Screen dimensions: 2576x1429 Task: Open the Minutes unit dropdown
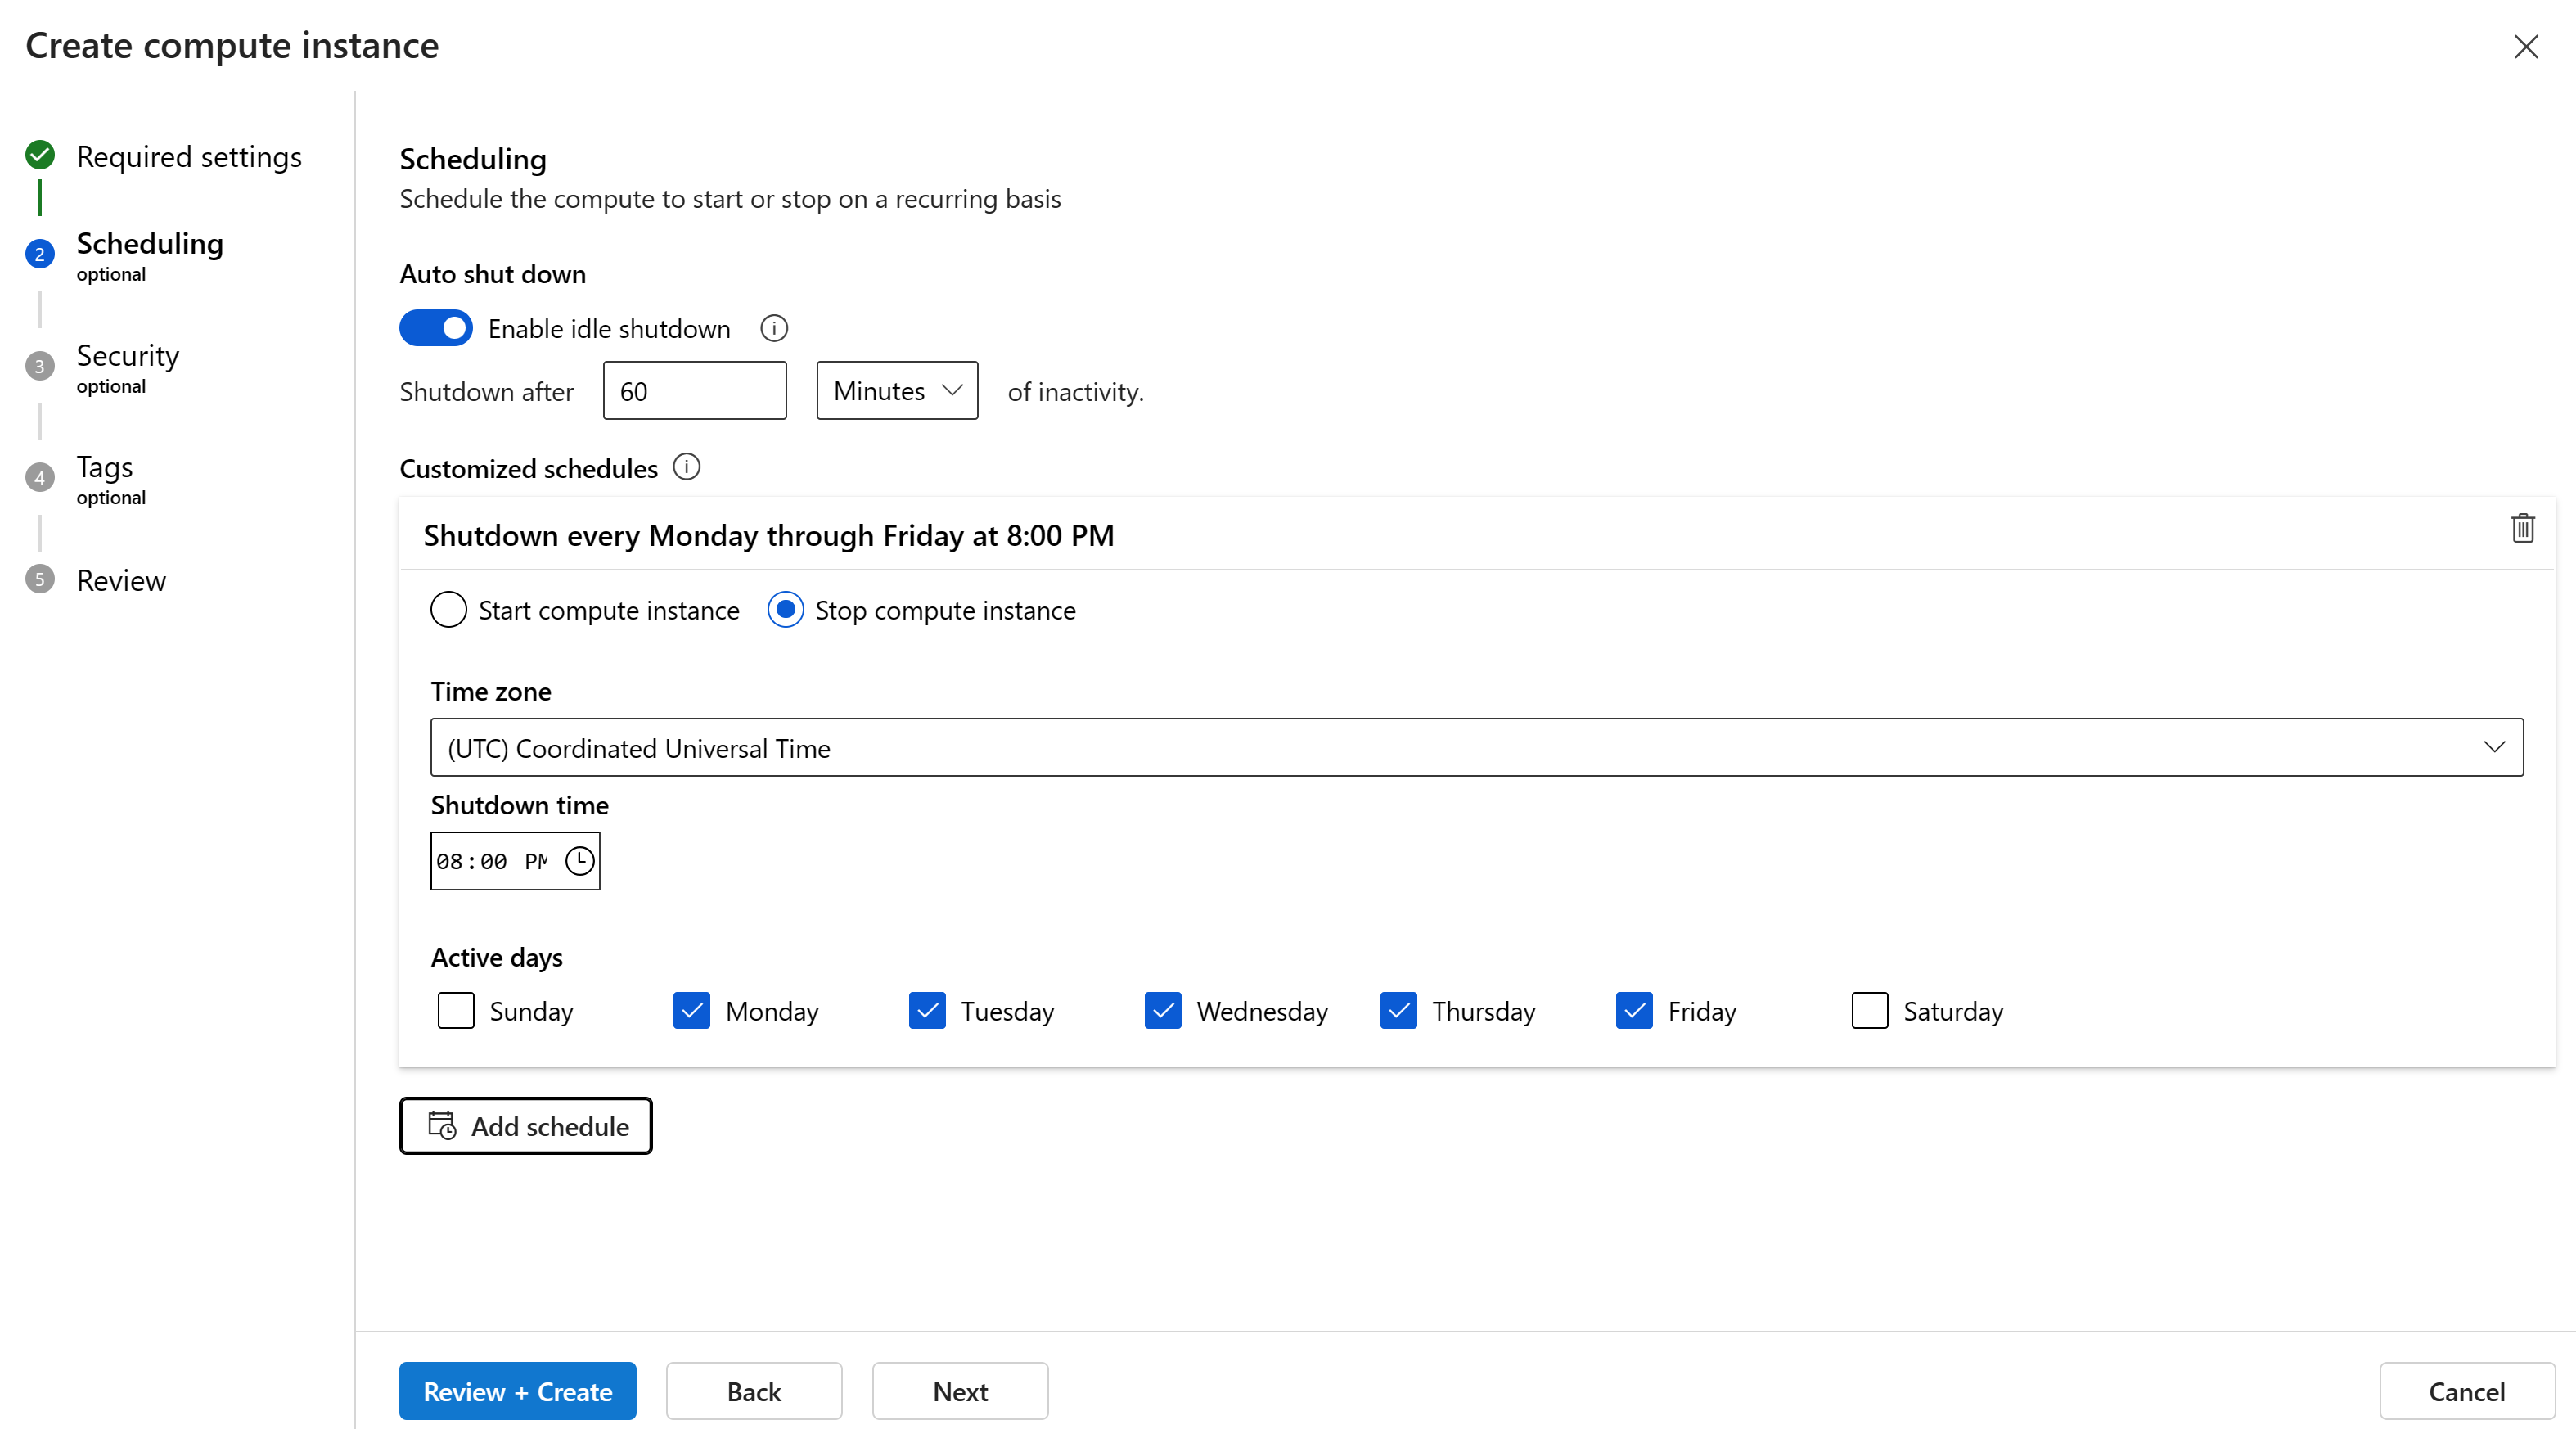[x=897, y=391]
